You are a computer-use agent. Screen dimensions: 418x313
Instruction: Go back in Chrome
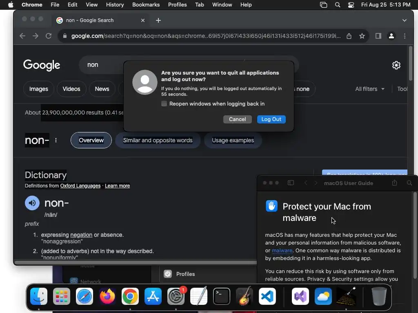pyautogui.click(x=23, y=36)
